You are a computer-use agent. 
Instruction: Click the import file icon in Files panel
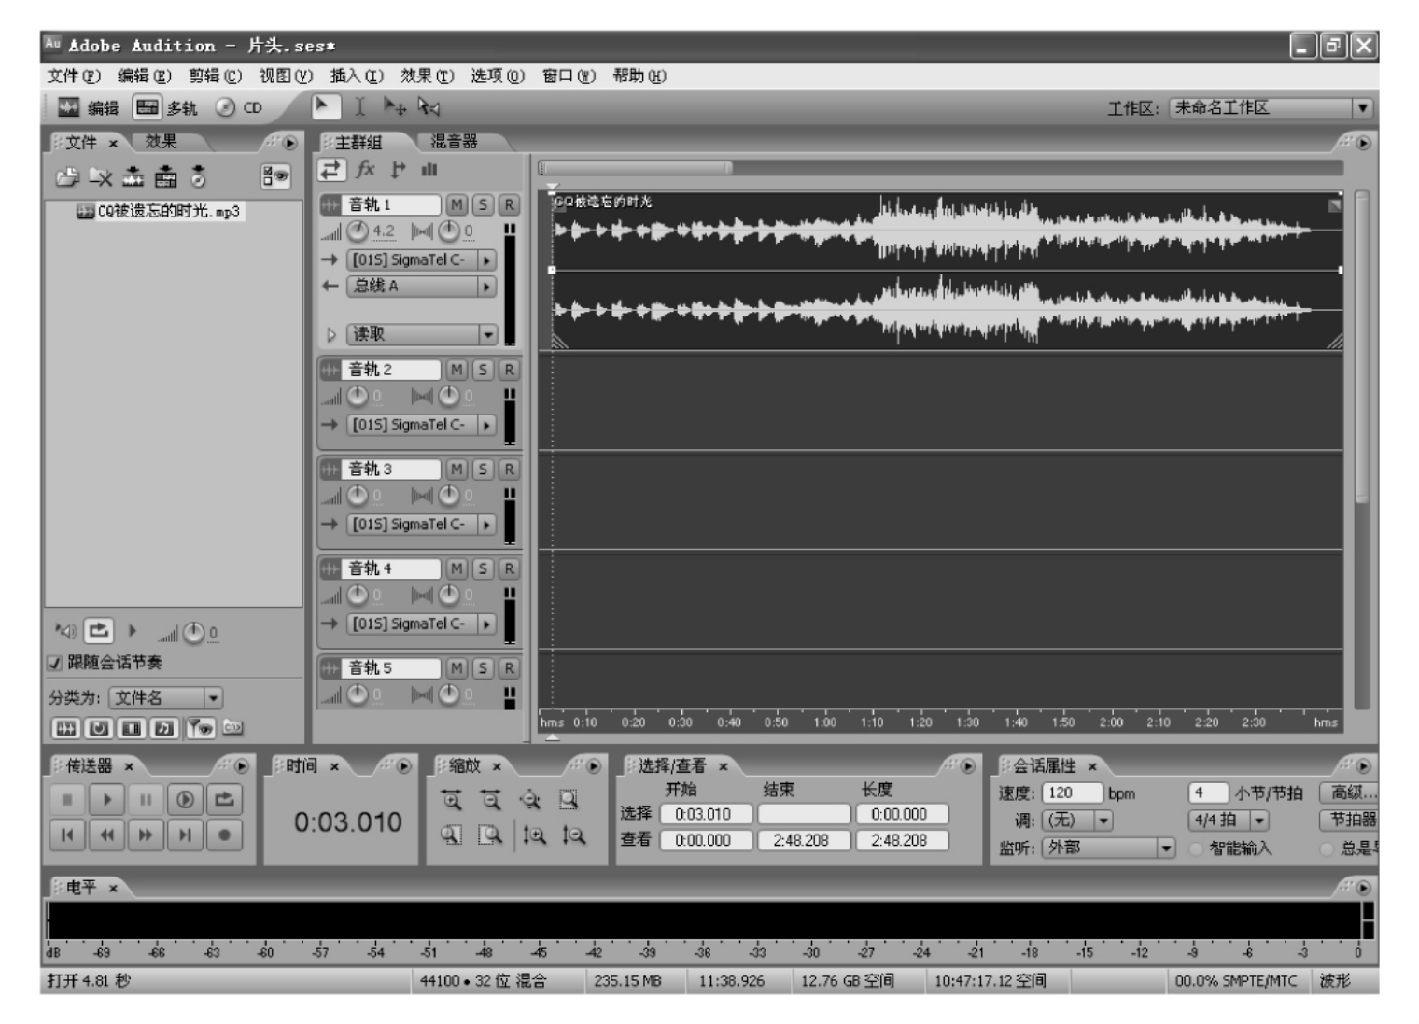click(x=66, y=176)
